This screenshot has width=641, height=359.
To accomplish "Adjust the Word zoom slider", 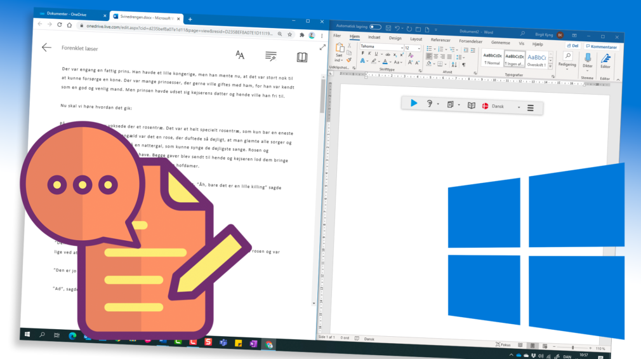I will tap(572, 347).
